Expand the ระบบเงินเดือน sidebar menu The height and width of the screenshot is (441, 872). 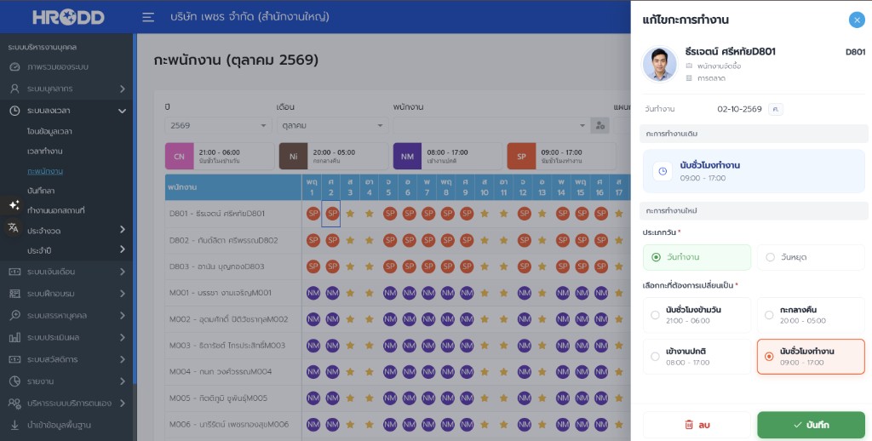click(x=66, y=272)
